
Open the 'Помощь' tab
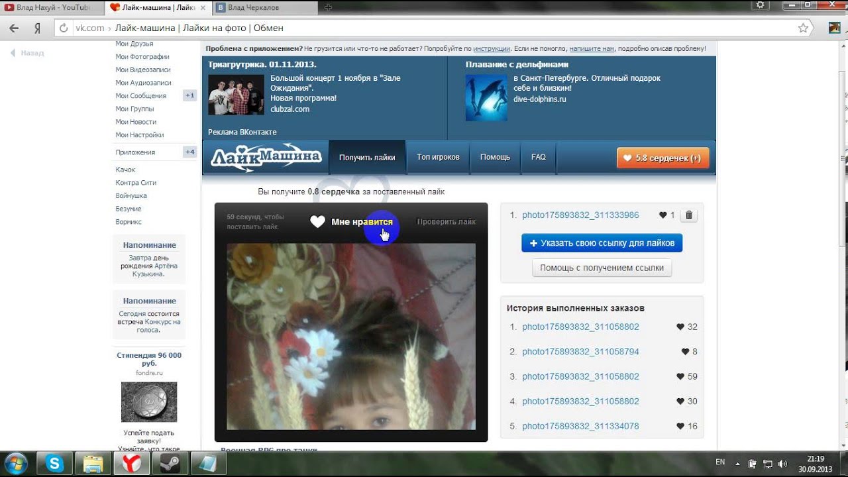click(495, 157)
